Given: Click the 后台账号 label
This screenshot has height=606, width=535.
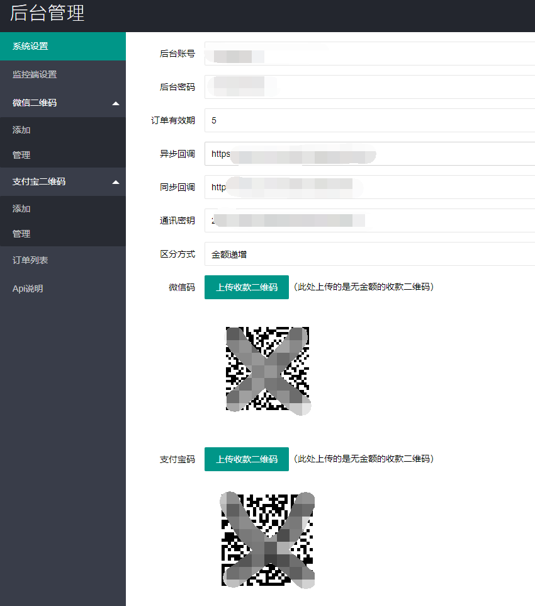Looking at the screenshot, I should click(177, 54).
